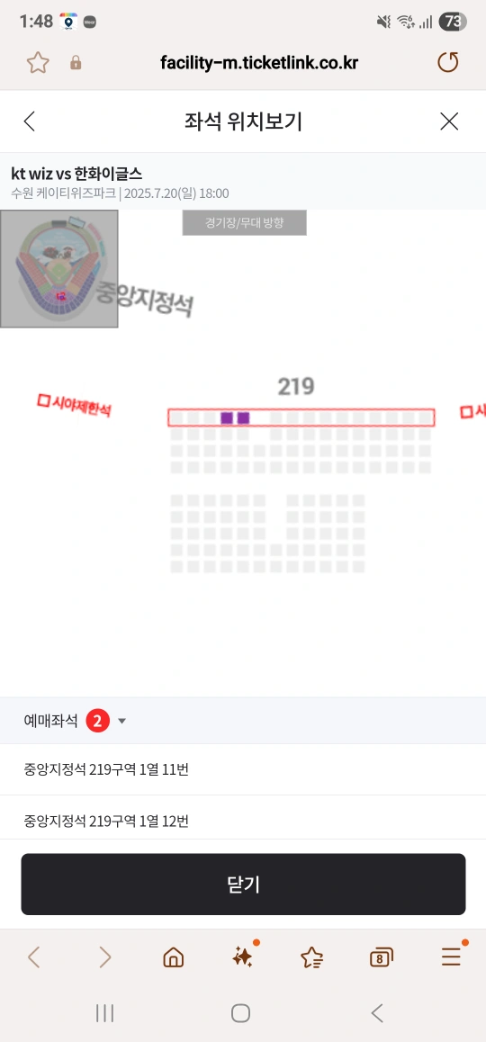Close the 좌석 위치보기 panel with X
This screenshot has width=486, height=1042.
449,121
